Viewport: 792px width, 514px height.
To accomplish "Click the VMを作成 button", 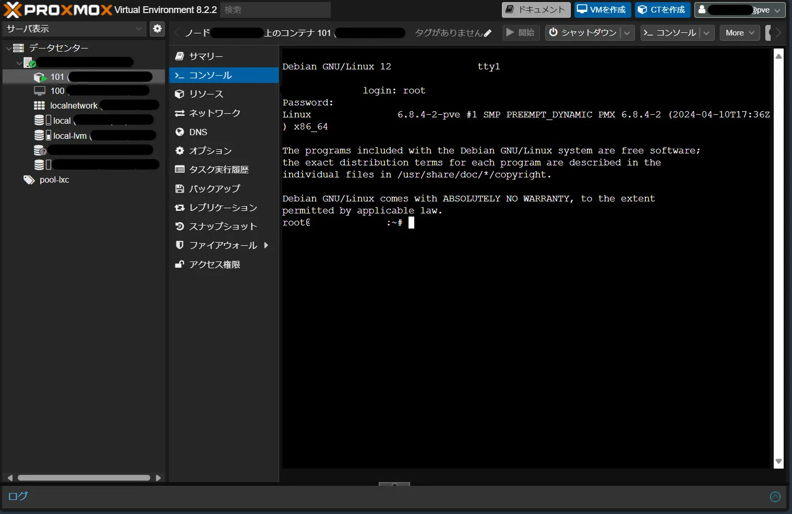I will pyautogui.click(x=603, y=9).
